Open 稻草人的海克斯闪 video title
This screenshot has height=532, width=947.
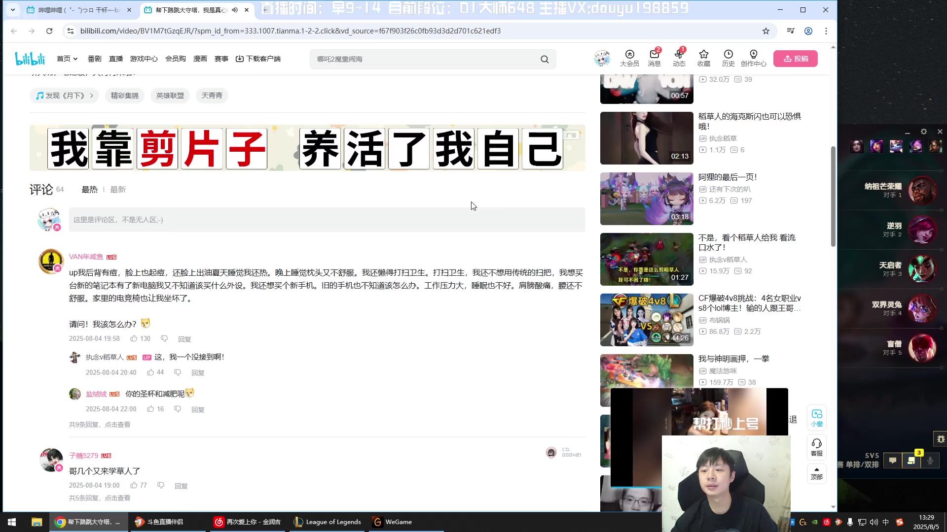click(749, 121)
